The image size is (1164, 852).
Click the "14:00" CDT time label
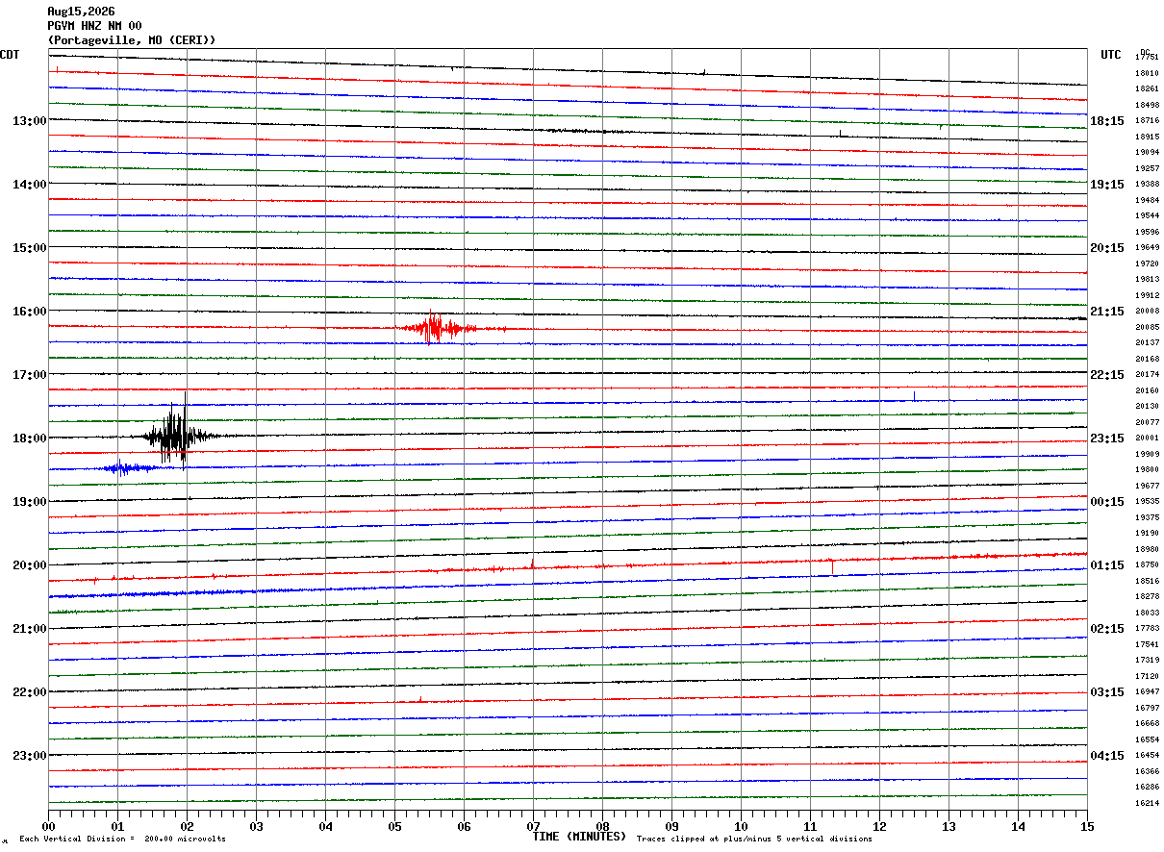(30, 185)
